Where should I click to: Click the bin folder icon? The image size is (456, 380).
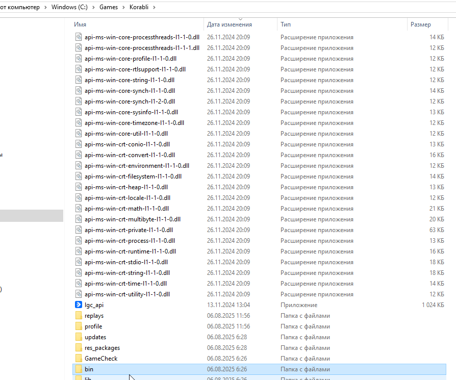(x=78, y=369)
